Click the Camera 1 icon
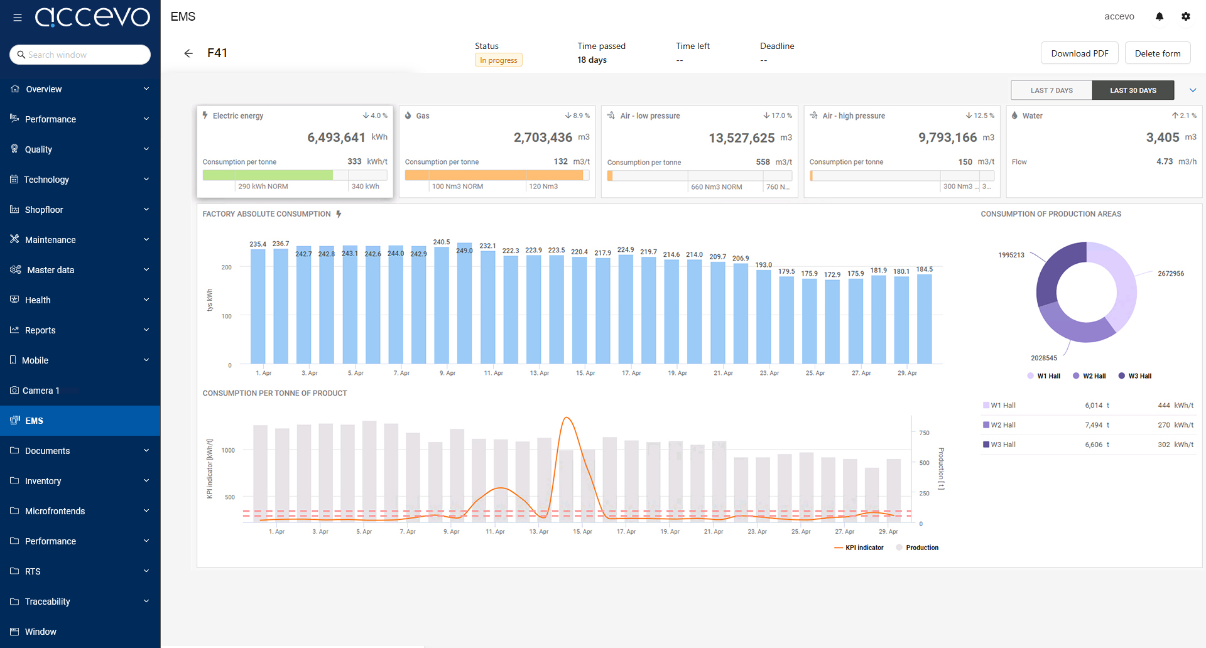Viewport: 1206px width, 648px height. point(14,390)
